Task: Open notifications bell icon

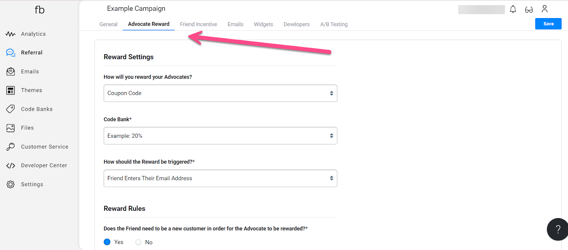Action: (513, 9)
